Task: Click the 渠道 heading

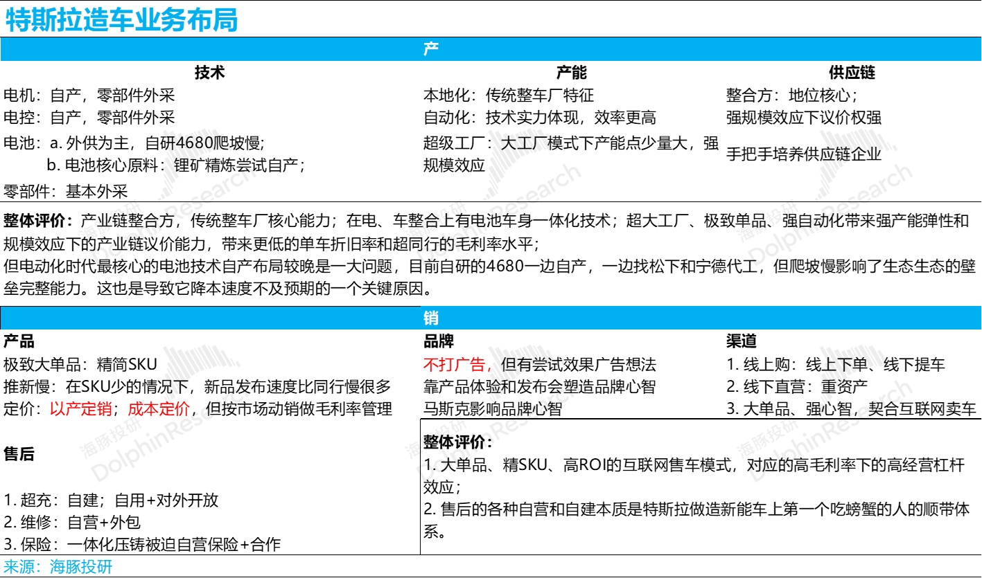Action: 741,341
